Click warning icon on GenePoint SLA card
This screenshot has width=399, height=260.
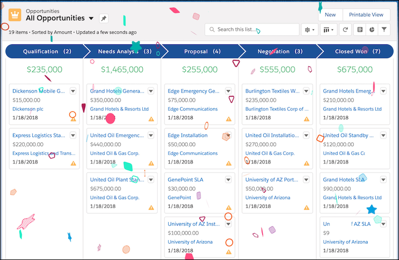[x=228, y=207]
